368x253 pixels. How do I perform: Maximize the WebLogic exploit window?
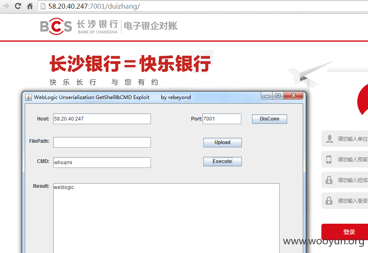278,95
